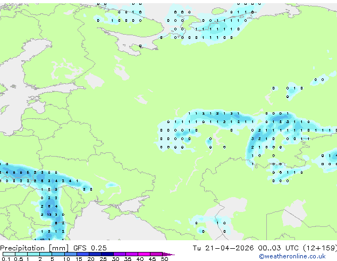Click the over-50 arrow tip of legend
The width and height of the screenshot is (337, 261).
point(168,254)
